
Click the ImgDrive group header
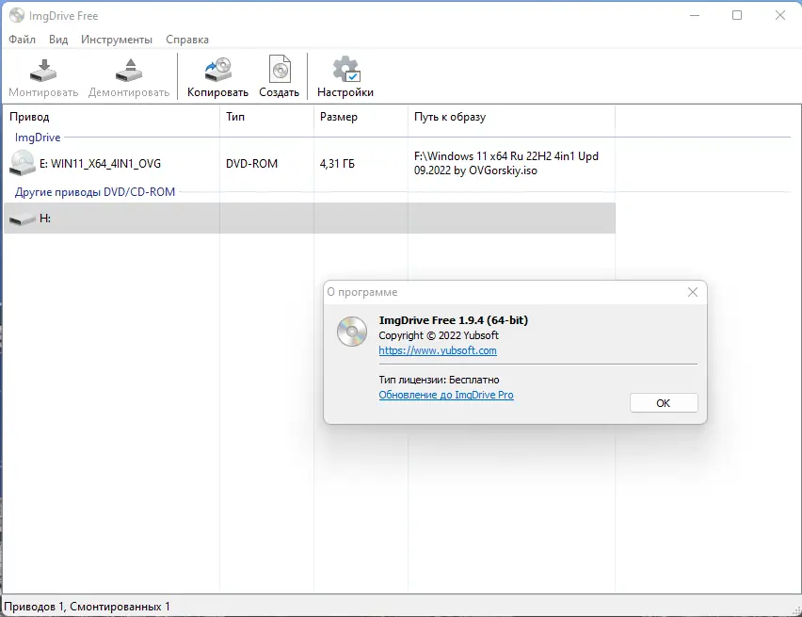38,138
